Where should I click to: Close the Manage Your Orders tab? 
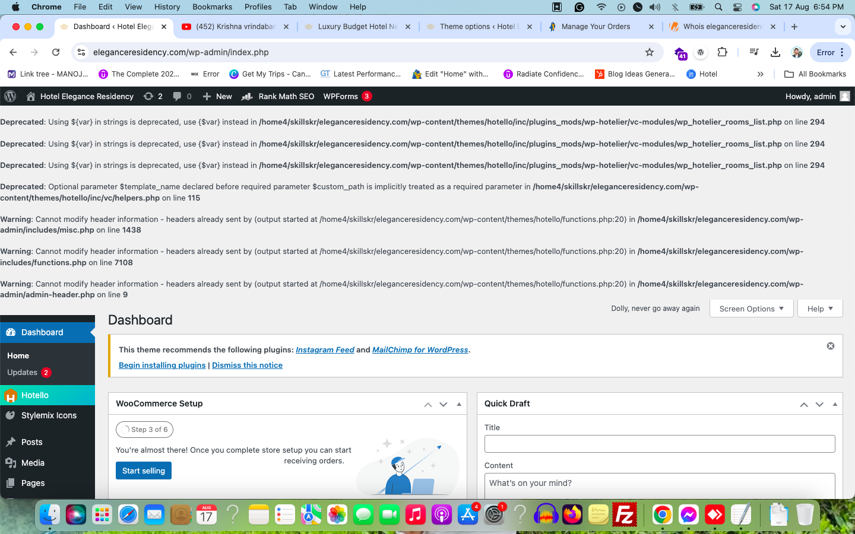tap(651, 27)
